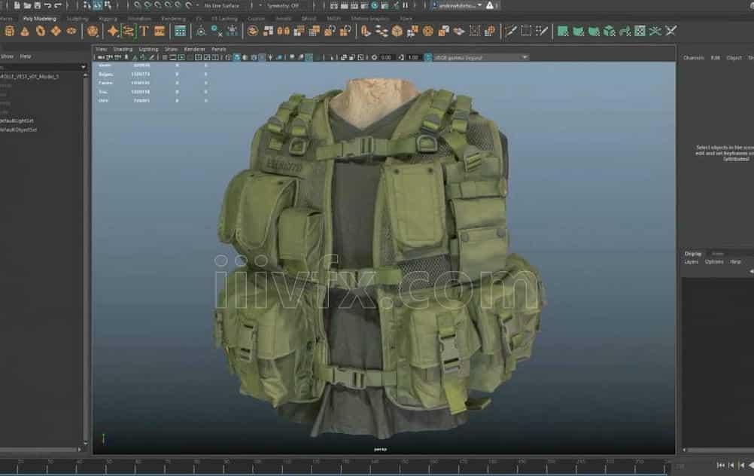The image size is (754, 476).
Task: Open the Outliner Help menu
Action: click(26, 56)
